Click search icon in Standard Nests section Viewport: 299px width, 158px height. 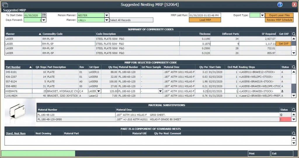pyautogui.click(x=294, y=133)
